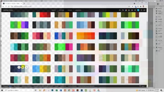Screen dimensions: 164x92
Task: Reload the page with the browser refresh icon
Action: (9, 6)
